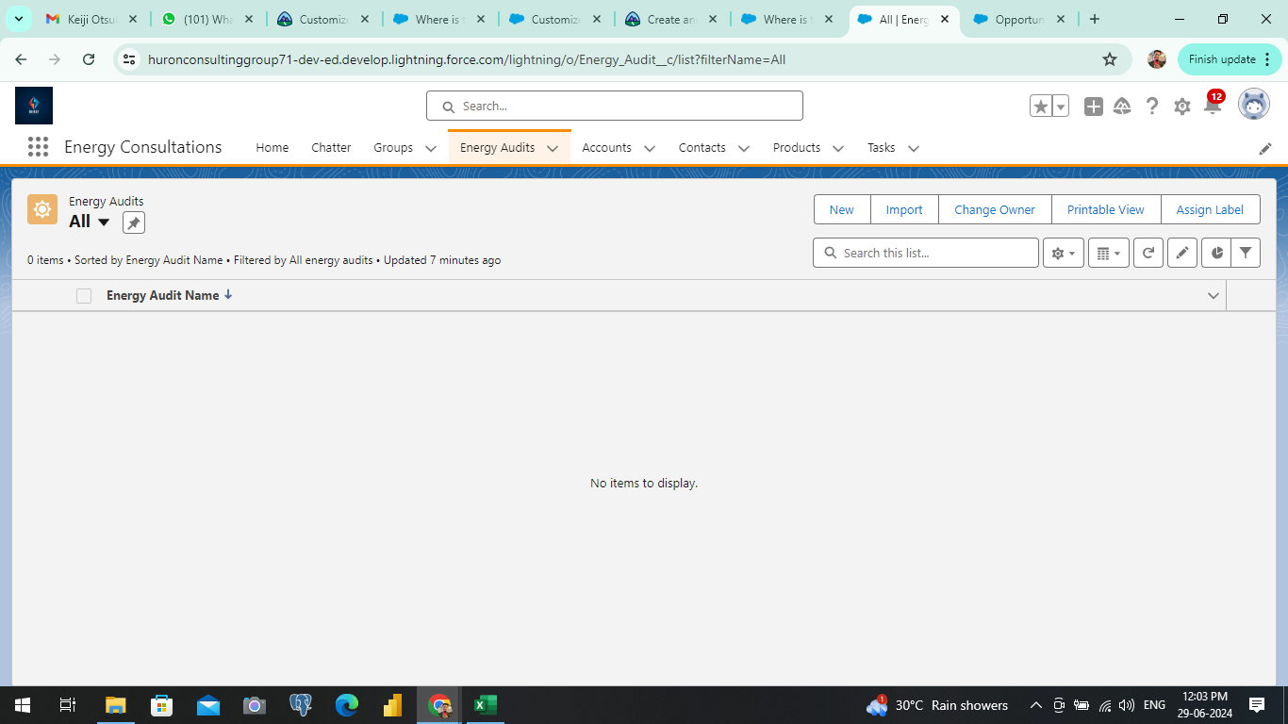Switch to the Keiji Otsu Gmail tab
Image resolution: width=1288 pixels, height=724 pixels.
(x=92, y=19)
